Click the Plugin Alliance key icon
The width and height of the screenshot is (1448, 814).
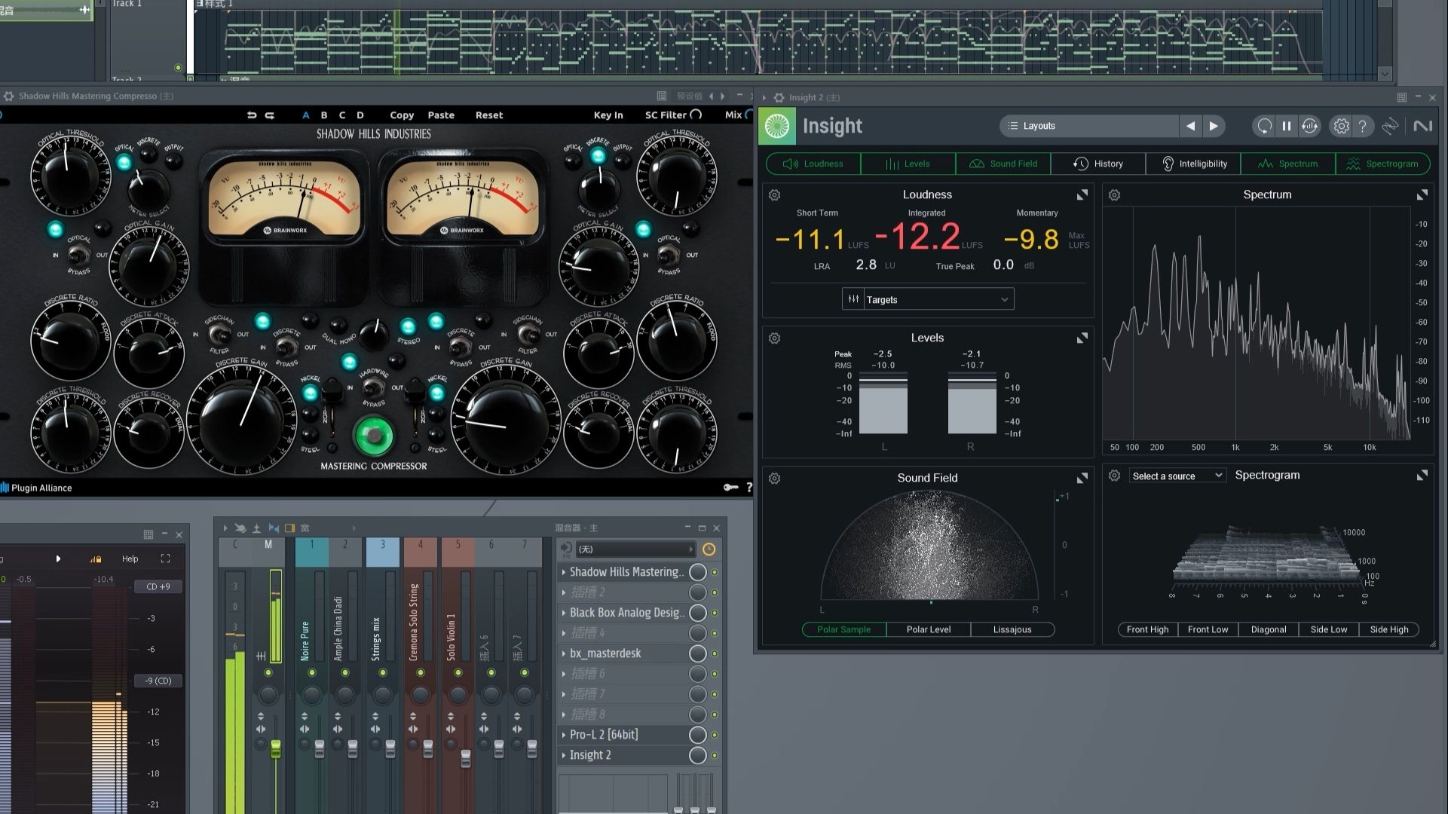coord(730,488)
